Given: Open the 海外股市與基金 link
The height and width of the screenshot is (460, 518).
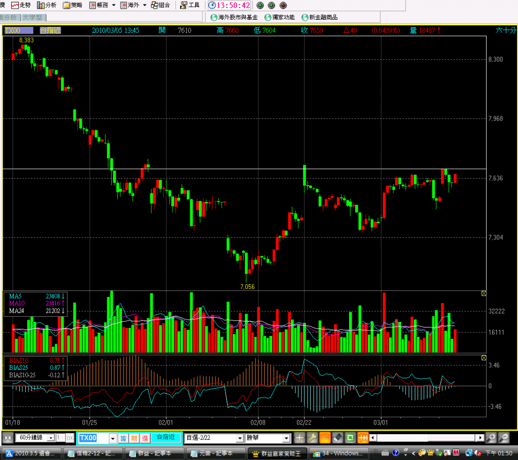Looking at the screenshot, I should click(x=234, y=17).
